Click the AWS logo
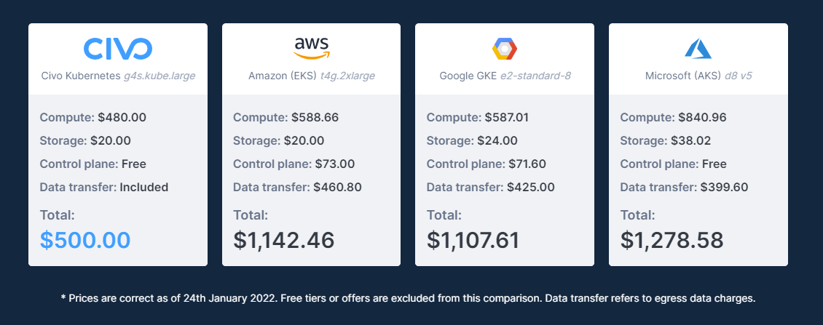This screenshot has height=325, width=823. pos(311,48)
